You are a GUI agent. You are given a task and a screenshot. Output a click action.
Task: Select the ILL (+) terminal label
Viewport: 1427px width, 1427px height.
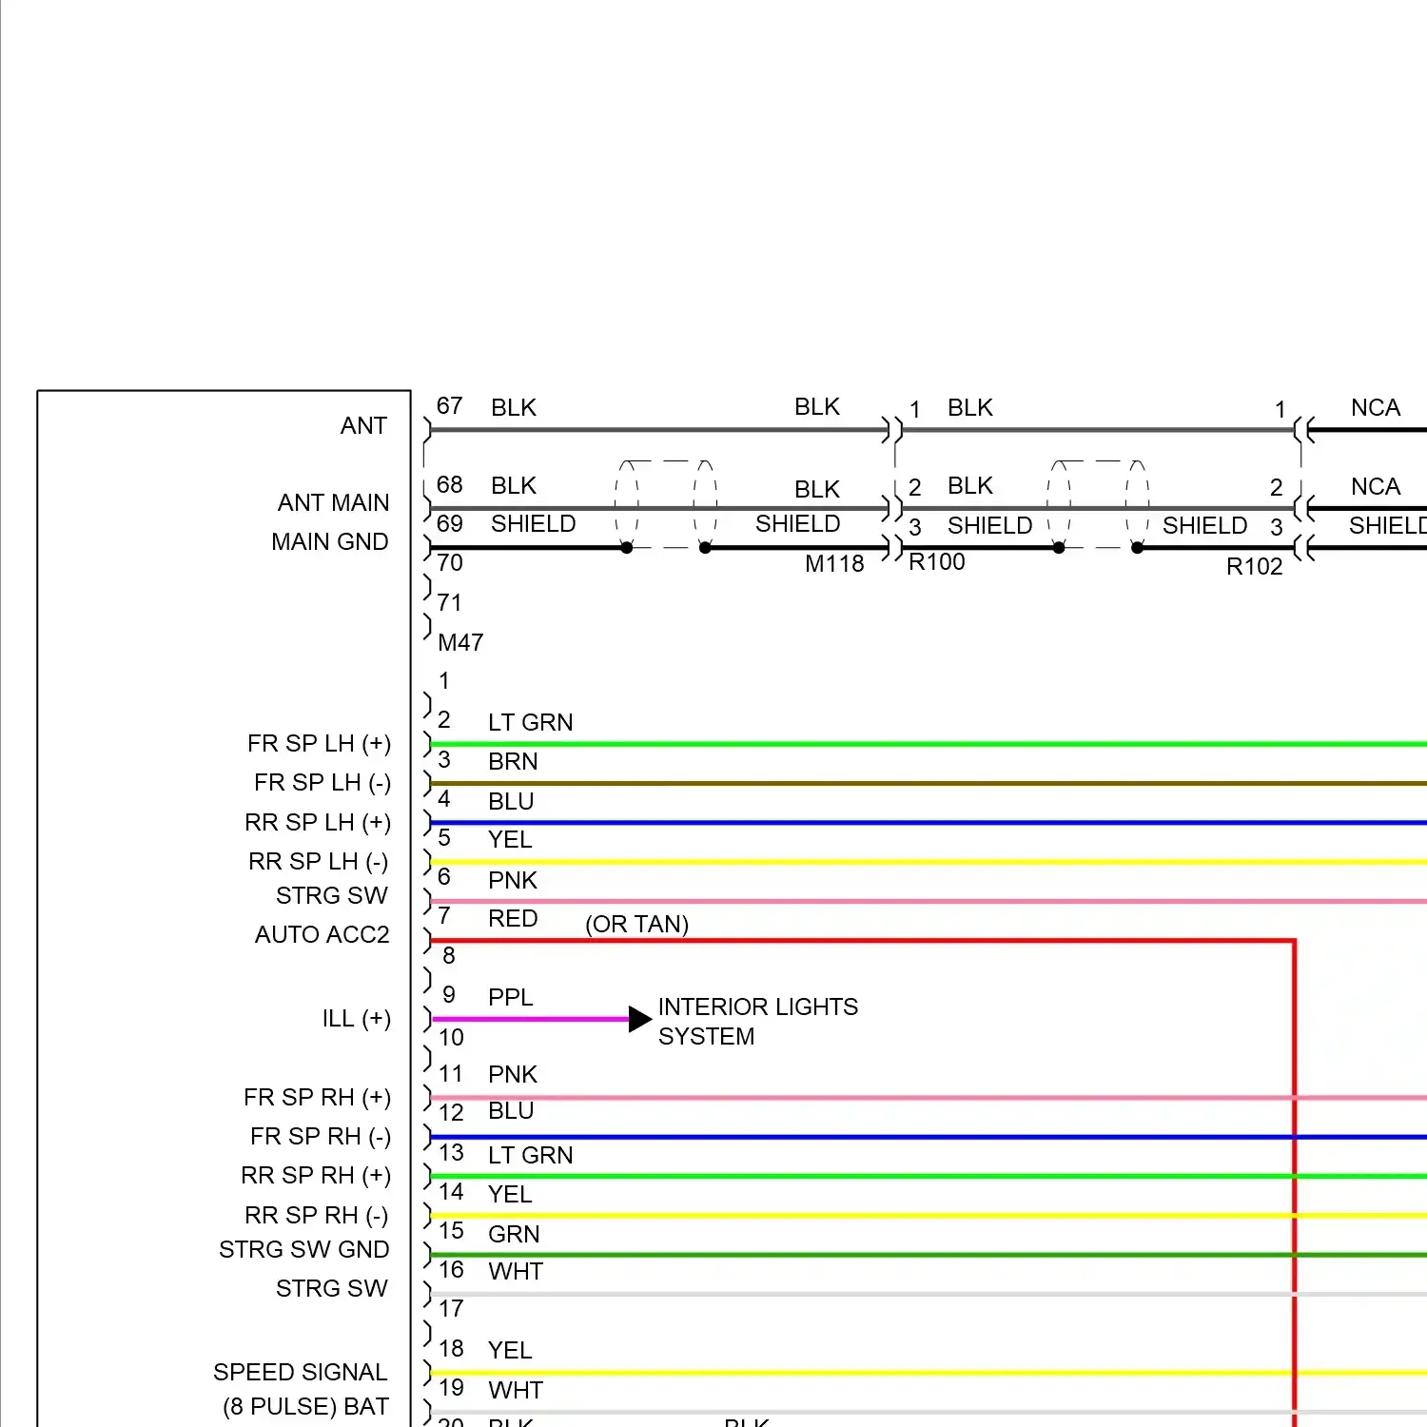point(357,1018)
